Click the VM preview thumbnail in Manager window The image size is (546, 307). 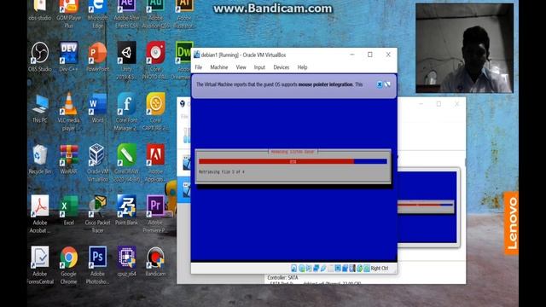coord(427,207)
